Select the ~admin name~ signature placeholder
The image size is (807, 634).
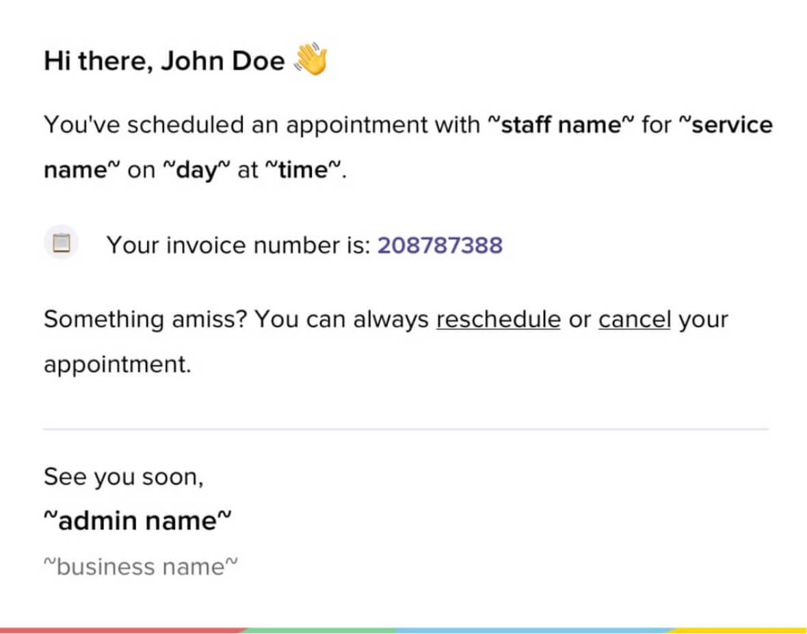pyautogui.click(x=138, y=521)
